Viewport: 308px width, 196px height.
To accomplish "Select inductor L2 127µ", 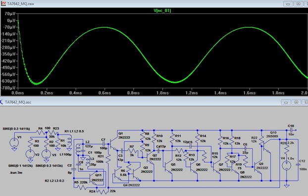I will click(78, 149).
